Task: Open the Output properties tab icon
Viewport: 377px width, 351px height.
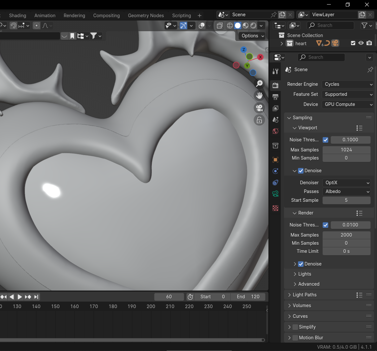Action: 275,97
